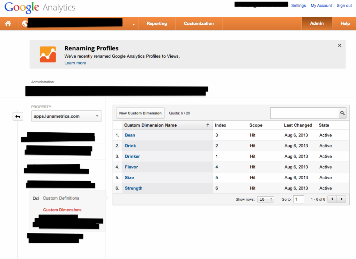Open the Drinker custom dimension
Image resolution: width=356 pixels, height=259 pixels.
pos(132,157)
